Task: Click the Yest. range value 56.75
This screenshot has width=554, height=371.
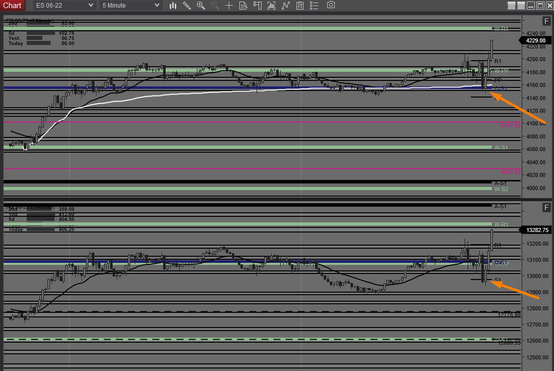Action: point(68,38)
